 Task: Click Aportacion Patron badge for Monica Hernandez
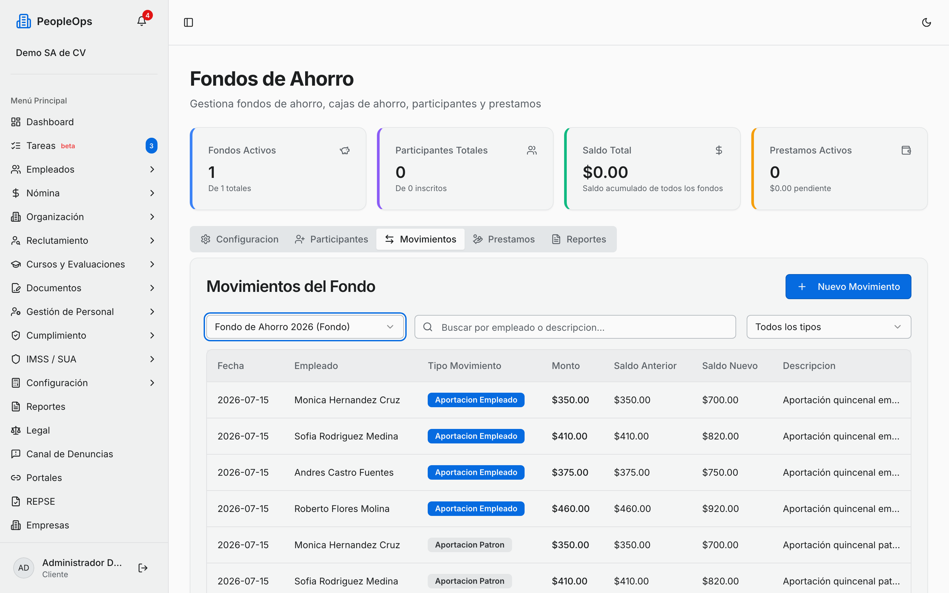point(470,545)
